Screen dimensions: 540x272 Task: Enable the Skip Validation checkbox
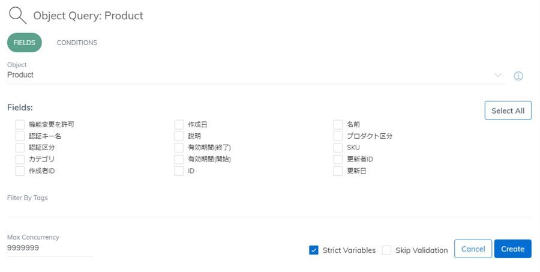387,250
